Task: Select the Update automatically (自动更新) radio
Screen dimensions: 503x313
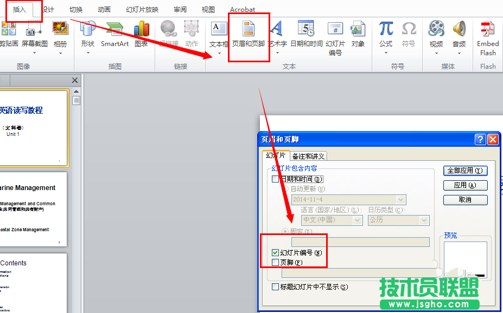Action: 285,189
